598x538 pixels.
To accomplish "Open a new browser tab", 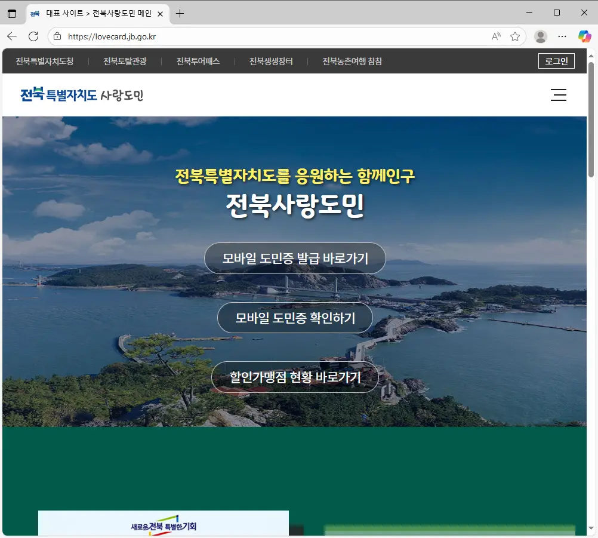I will (180, 14).
